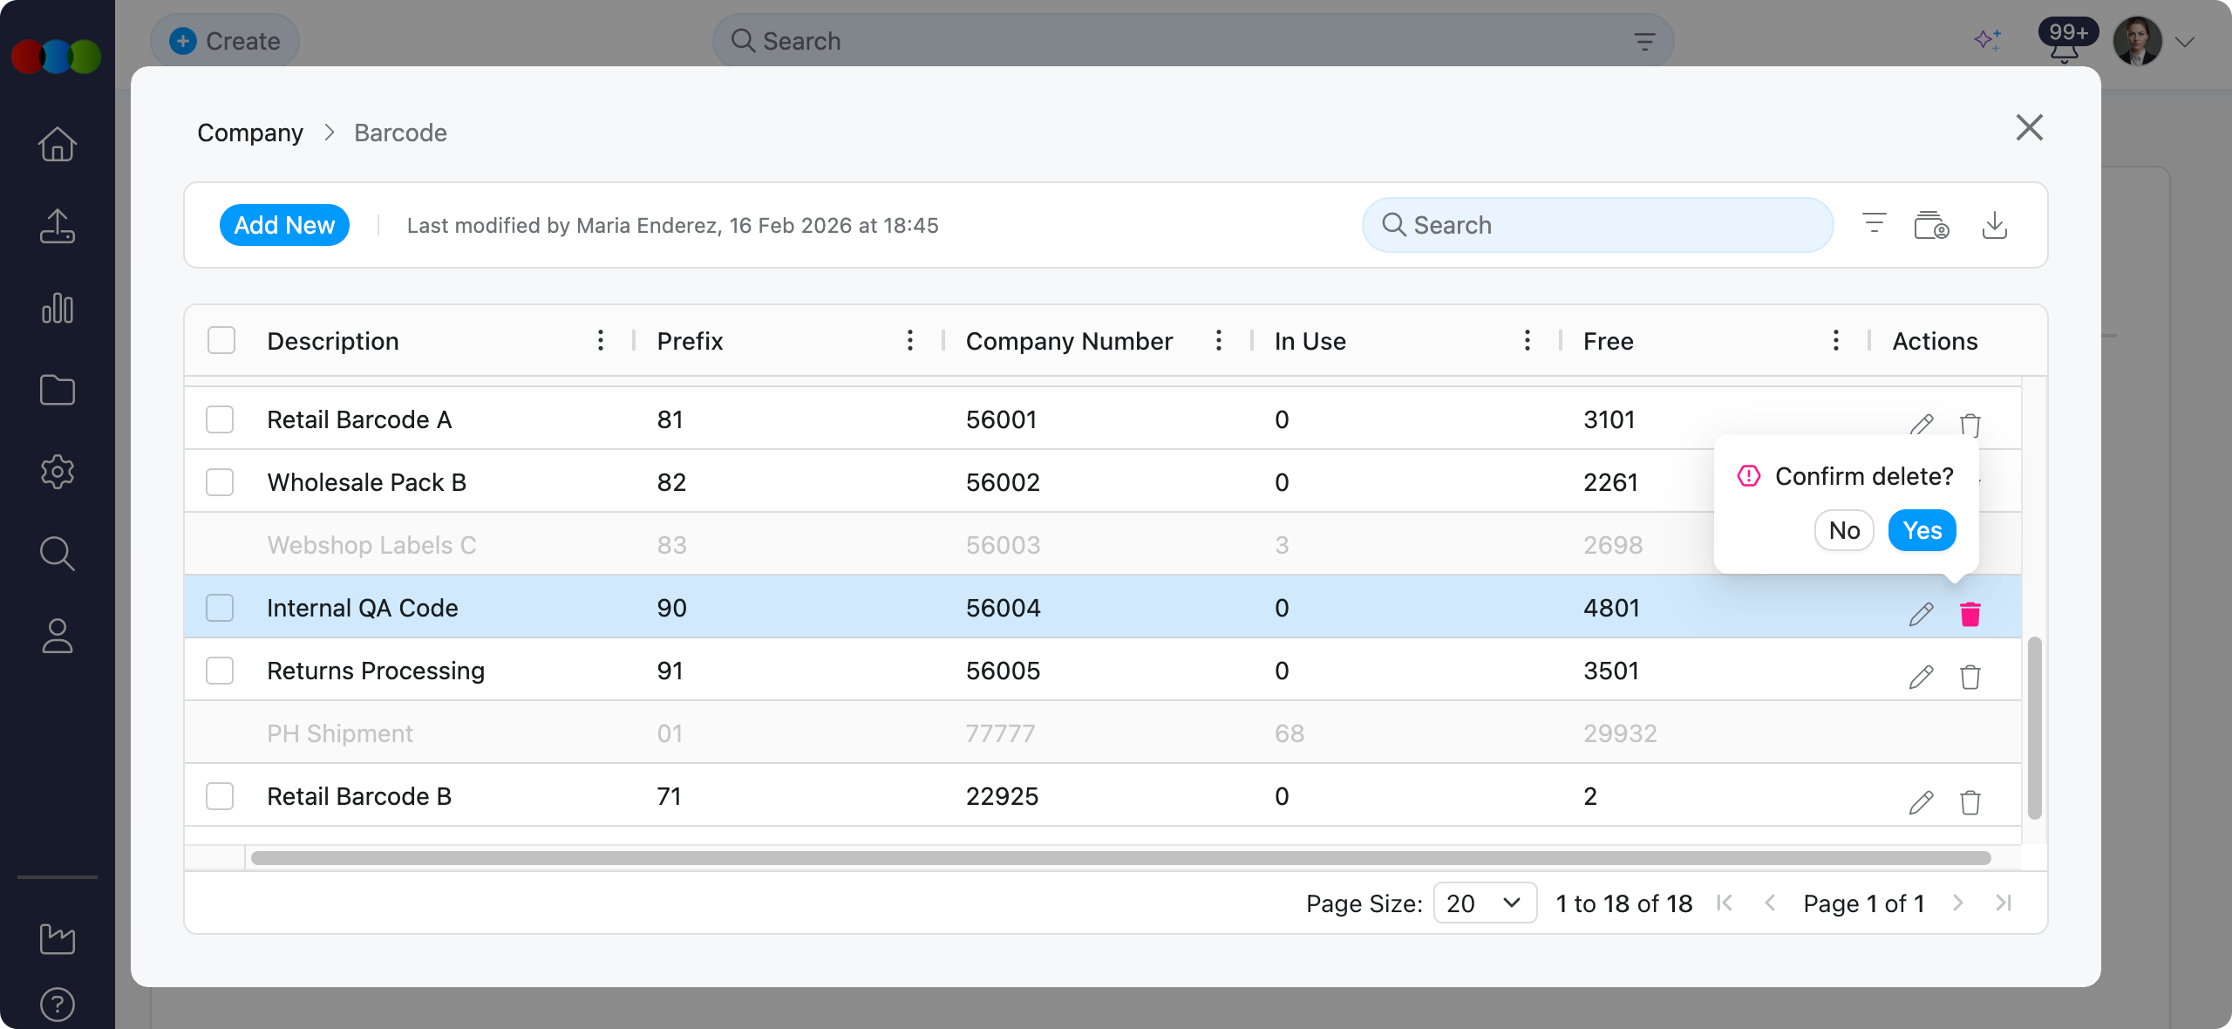
Task: Click the red trash icon for Internal QA Code
Action: click(x=1970, y=614)
